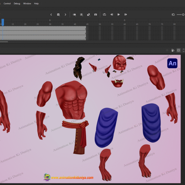
Task: Toggle the Loop playback button
Action: pos(105,14)
